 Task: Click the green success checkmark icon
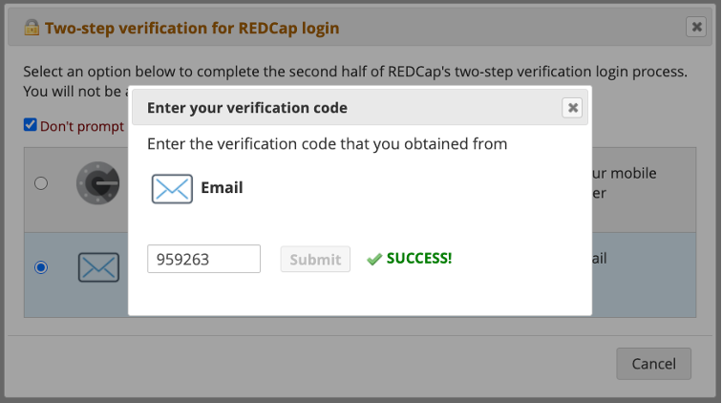(374, 259)
